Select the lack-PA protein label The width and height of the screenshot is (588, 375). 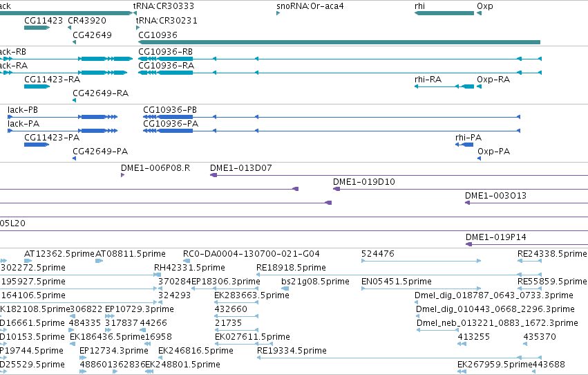pyautogui.click(x=23, y=123)
